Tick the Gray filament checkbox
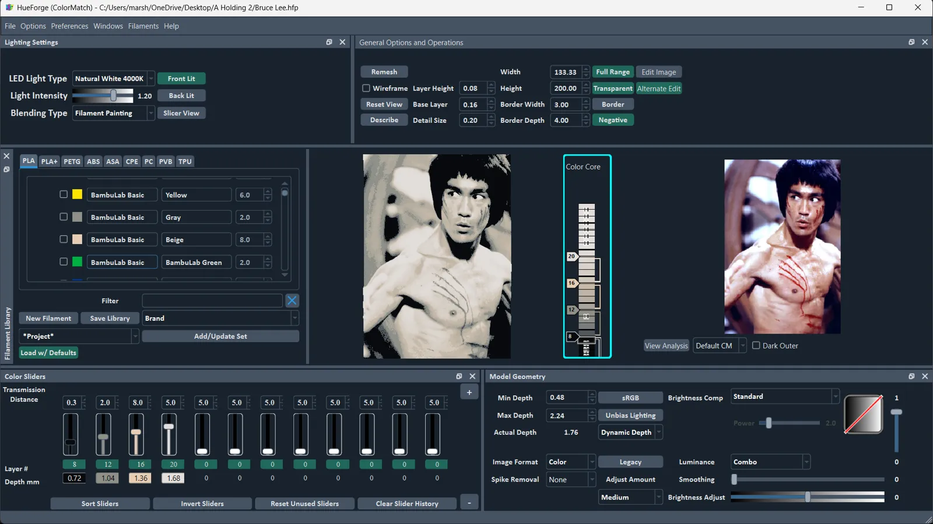The image size is (933, 524). 64,217
